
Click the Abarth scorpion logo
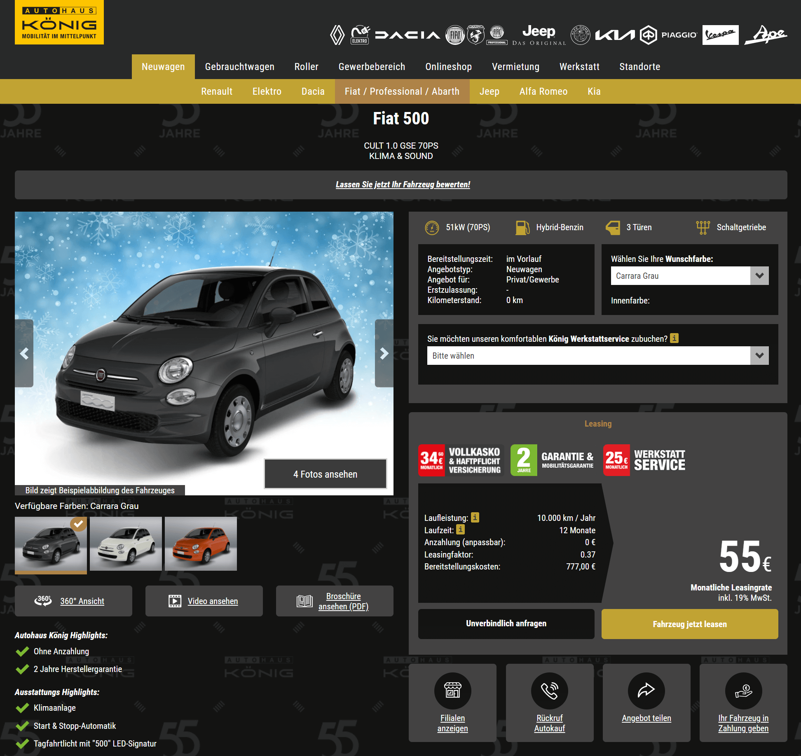pyautogui.click(x=475, y=35)
